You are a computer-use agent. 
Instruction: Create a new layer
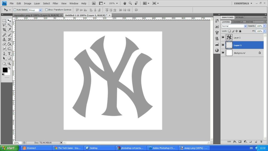pyautogui.click(x=256, y=142)
